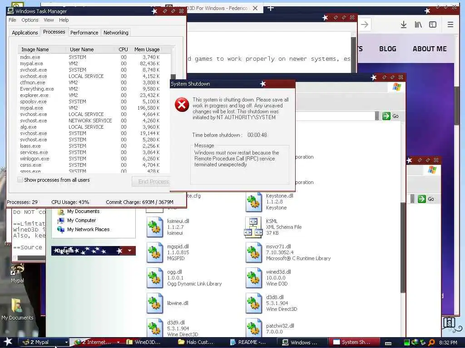The image size is (465, 348).
Task: Select the msvcr71.dll file icon
Action: 254,253
